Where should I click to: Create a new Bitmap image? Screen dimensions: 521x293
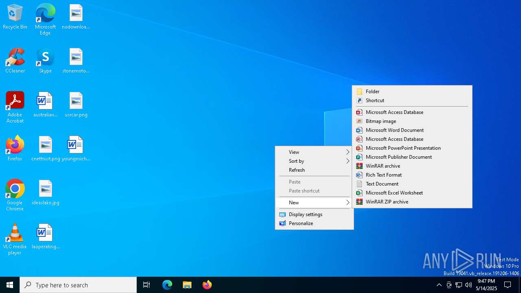(x=412, y=121)
